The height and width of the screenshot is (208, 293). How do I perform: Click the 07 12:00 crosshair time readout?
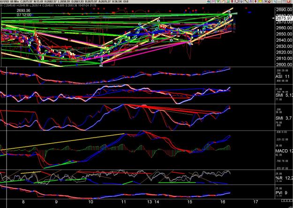tap(24, 15)
